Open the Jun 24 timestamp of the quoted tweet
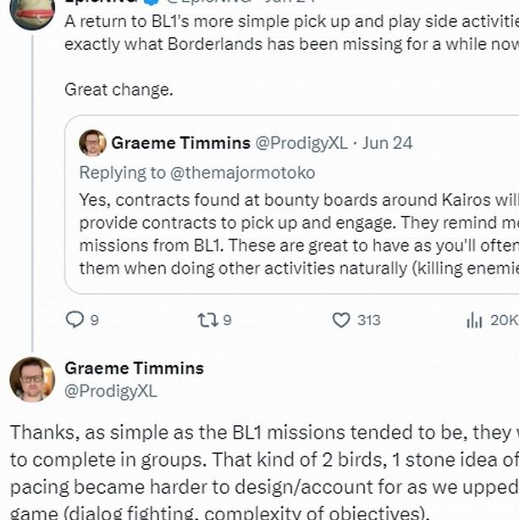519x520 pixels. coord(388,142)
